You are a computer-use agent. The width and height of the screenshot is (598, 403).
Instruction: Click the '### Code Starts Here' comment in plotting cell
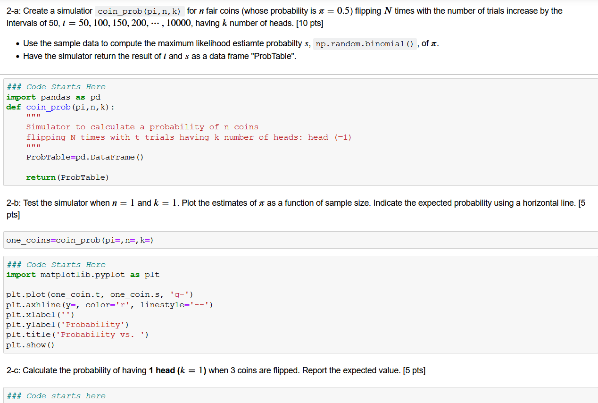56,265
